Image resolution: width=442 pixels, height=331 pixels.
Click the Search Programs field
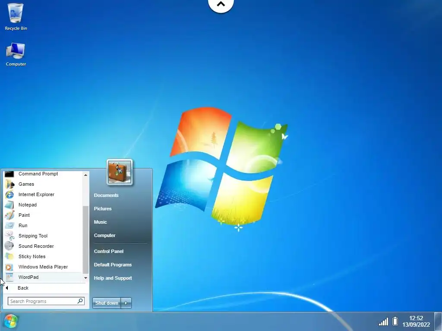pos(46,301)
